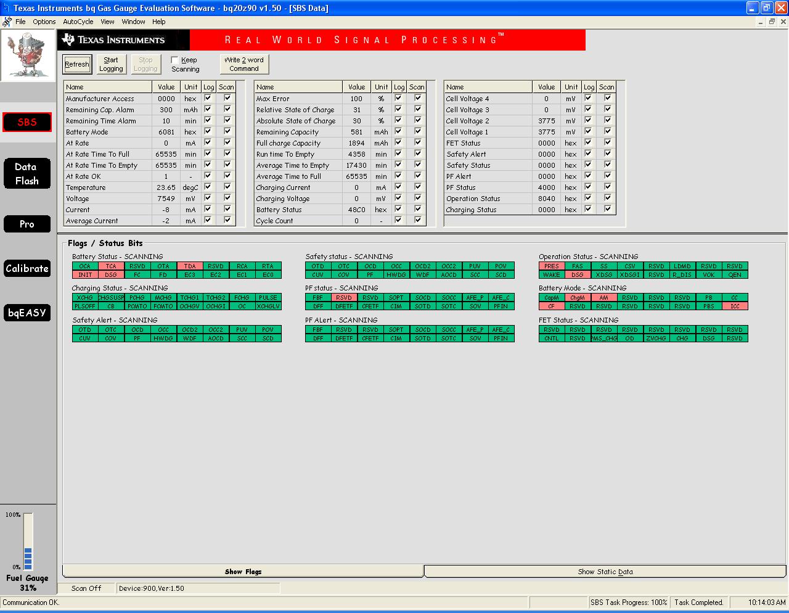This screenshot has height=613, width=789.
Task: Click the Fuel Gauge level bar
Action: pos(28,542)
